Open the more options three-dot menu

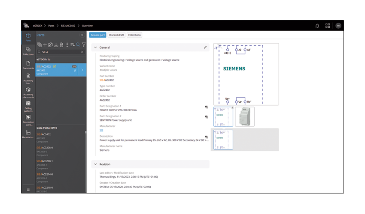click(x=67, y=45)
